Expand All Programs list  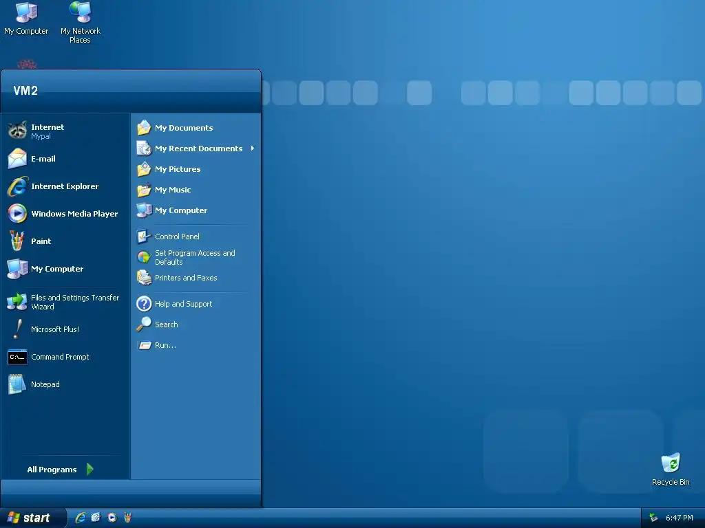61,469
